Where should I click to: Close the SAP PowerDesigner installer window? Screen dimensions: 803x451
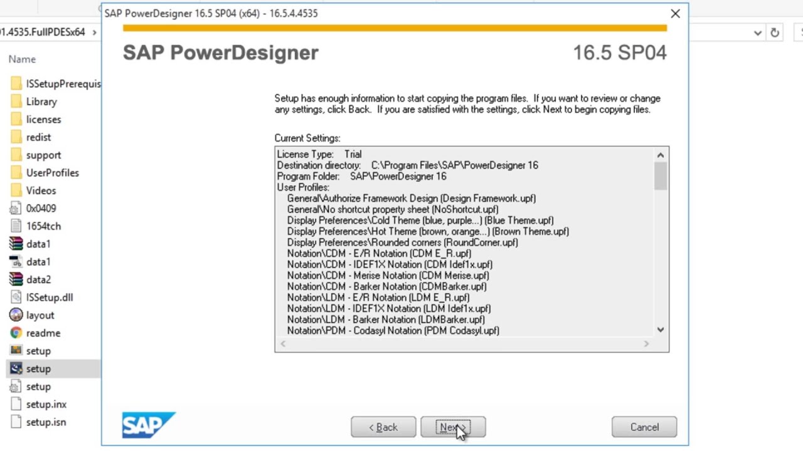675,13
